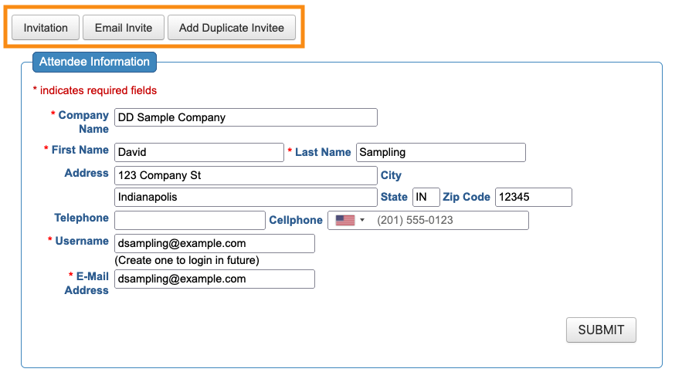Click the Company Name label
The image size is (682, 389).
(x=83, y=122)
